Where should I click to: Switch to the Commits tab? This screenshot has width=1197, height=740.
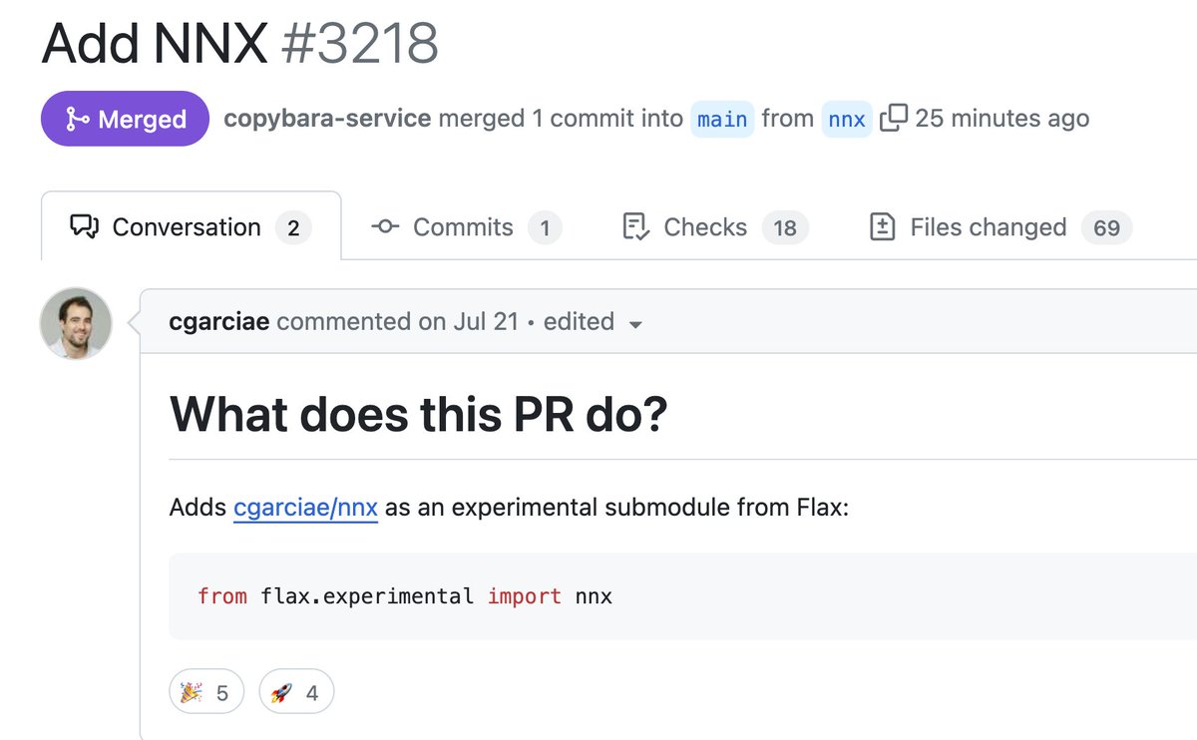click(466, 227)
